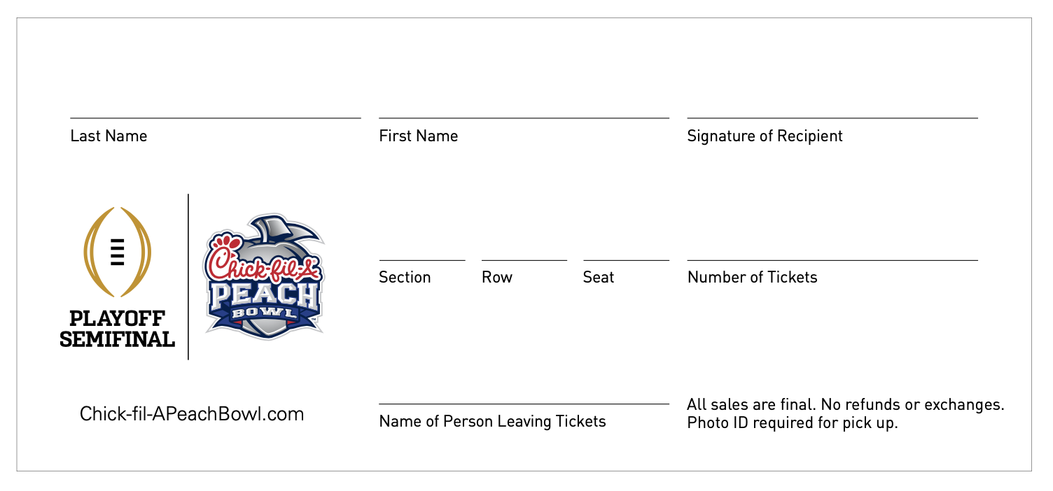Image resolution: width=1053 pixels, height=491 pixels.
Task: Click the Name of Person Leaving Tickets line
Action: pos(524,404)
